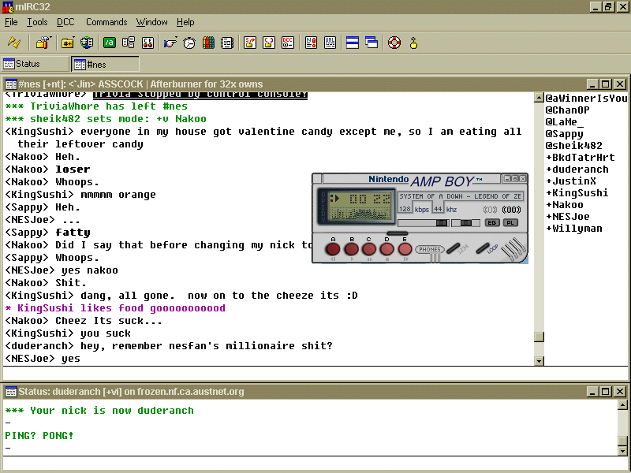Open the #nes window system menu icon
The width and height of the screenshot is (631, 473).
11,84
